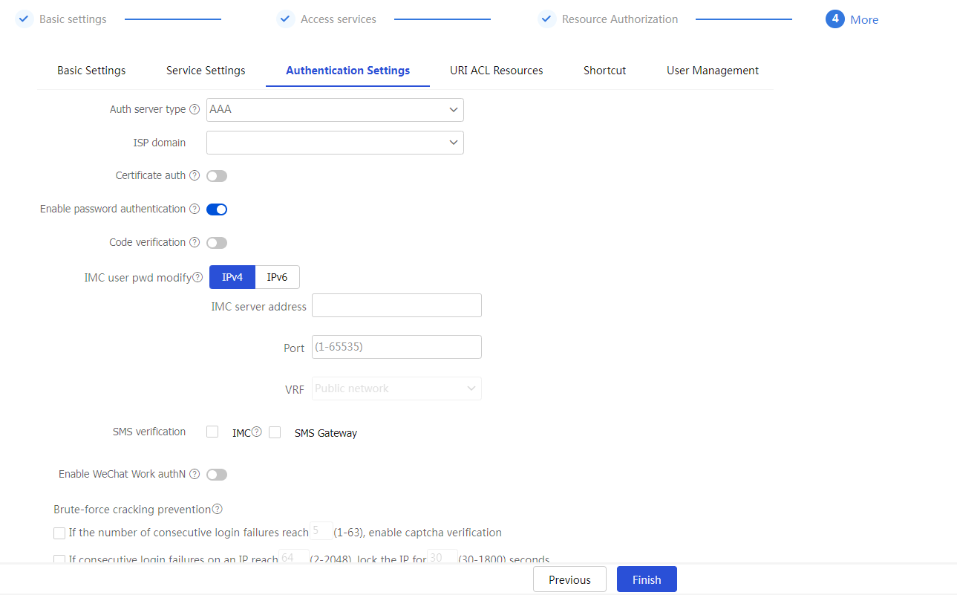Select the IPv6 button
The image size is (957, 595).
coord(277,277)
